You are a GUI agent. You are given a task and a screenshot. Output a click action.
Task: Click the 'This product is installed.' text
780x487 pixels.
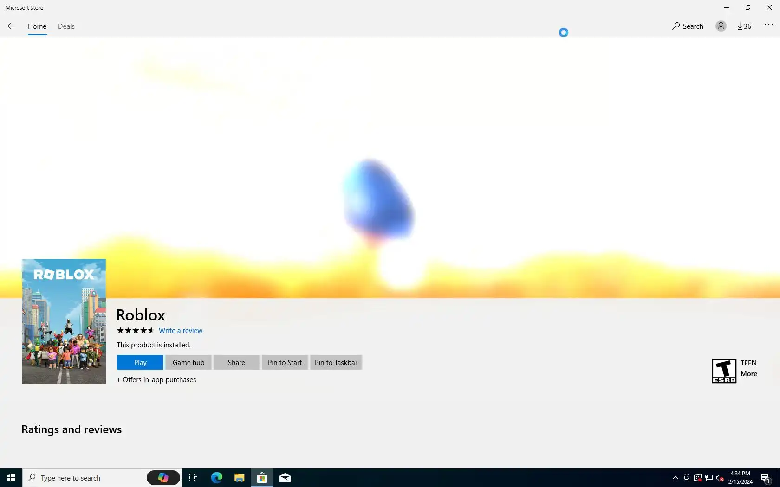[x=154, y=345]
